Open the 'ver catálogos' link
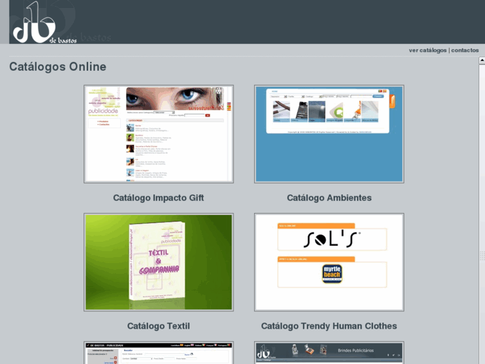Screen dimensions: 485x364 point(428,50)
